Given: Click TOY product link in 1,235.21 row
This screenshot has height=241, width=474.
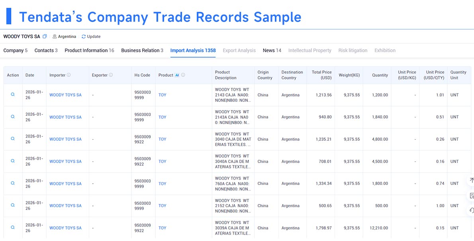Looking at the screenshot, I should [163, 139].
